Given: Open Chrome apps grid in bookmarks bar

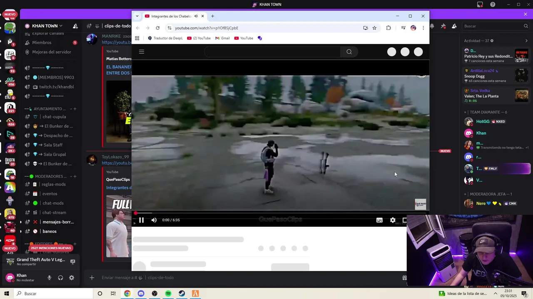Looking at the screenshot, I should point(137,38).
